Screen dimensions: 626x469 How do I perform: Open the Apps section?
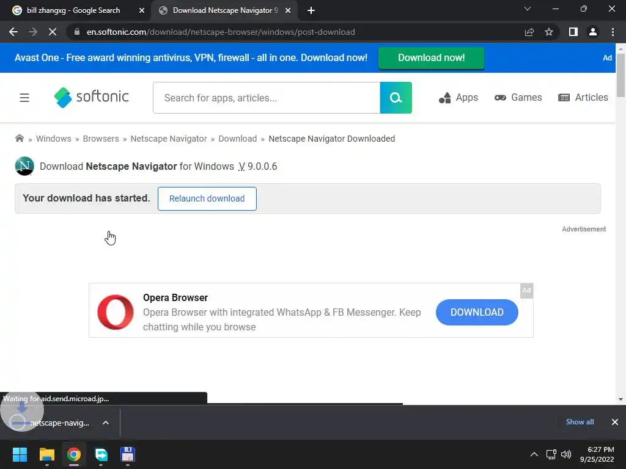(458, 98)
